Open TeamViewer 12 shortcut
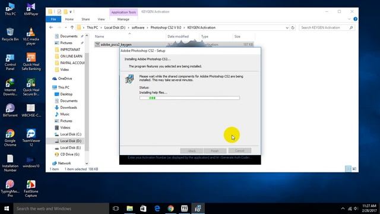Viewport: 380px width, 214px height. coord(31,138)
